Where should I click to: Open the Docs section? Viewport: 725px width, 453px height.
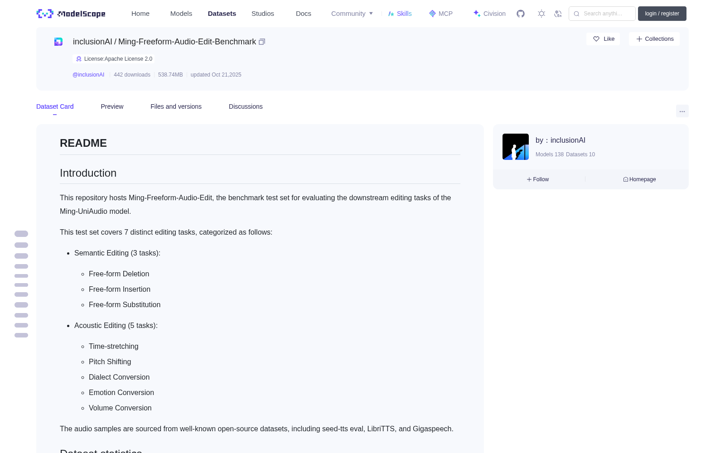click(304, 14)
